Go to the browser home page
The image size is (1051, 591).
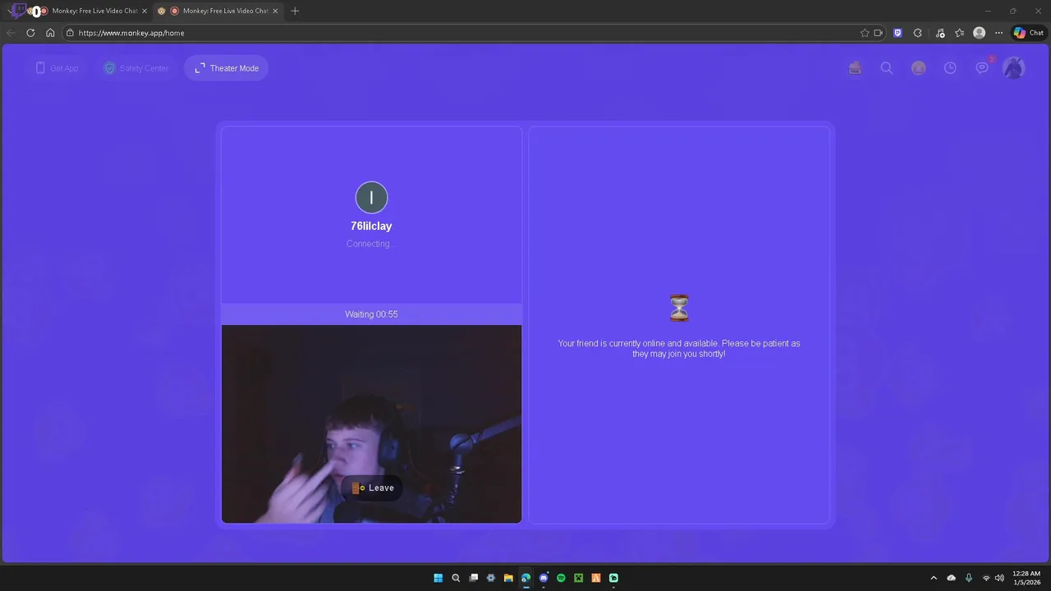pyautogui.click(x=50, y=33)
